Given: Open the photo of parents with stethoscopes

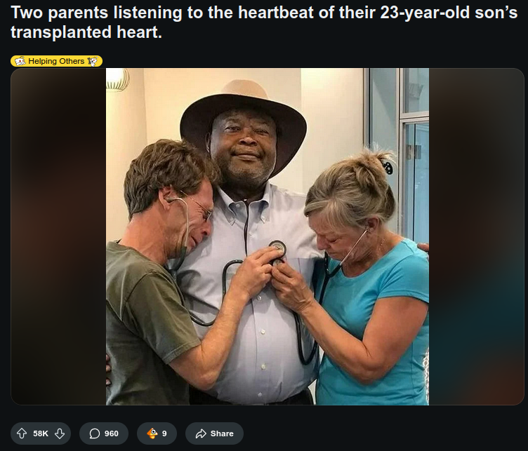Looking at the screenshot, I should tap(268, 236).
